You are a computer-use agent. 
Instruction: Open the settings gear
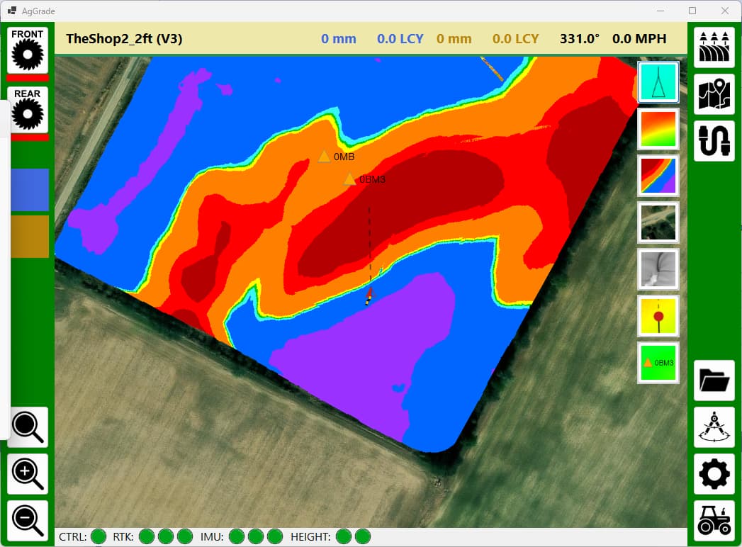pyautogui.click(x=714, y=474)
